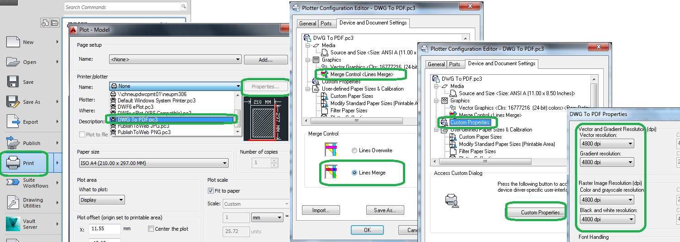Screen dimensions: 680x242
Task: Click the Vault Server icon
Action: click(13, 224)
